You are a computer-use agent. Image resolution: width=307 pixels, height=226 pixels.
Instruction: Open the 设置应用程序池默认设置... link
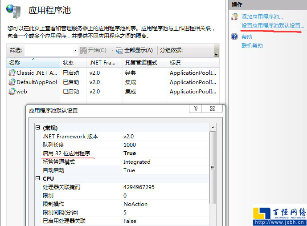pos(273,25)
